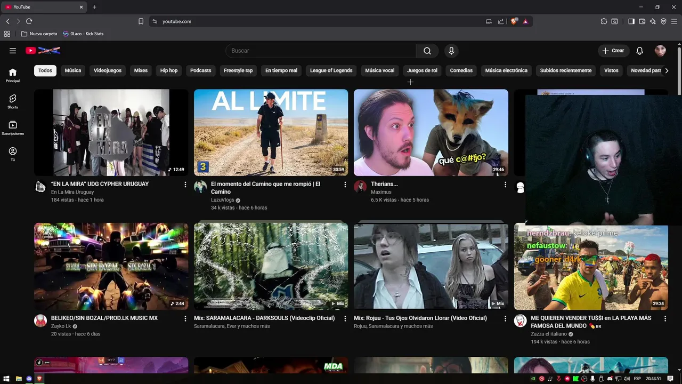Open Nueva carpeta bookmark folder
The height and width of the screenshot is (384, 682).
(x=39, y=34)
